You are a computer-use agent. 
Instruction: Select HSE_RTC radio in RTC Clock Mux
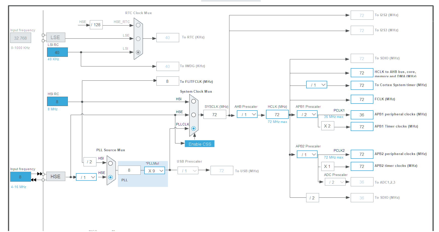tap(138, 25)
